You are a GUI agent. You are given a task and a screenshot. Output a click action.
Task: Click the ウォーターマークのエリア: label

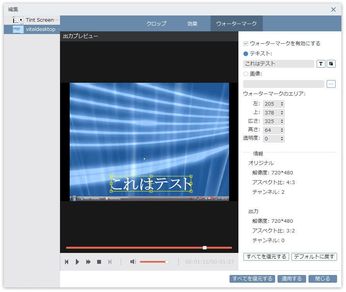pos(274,94)
